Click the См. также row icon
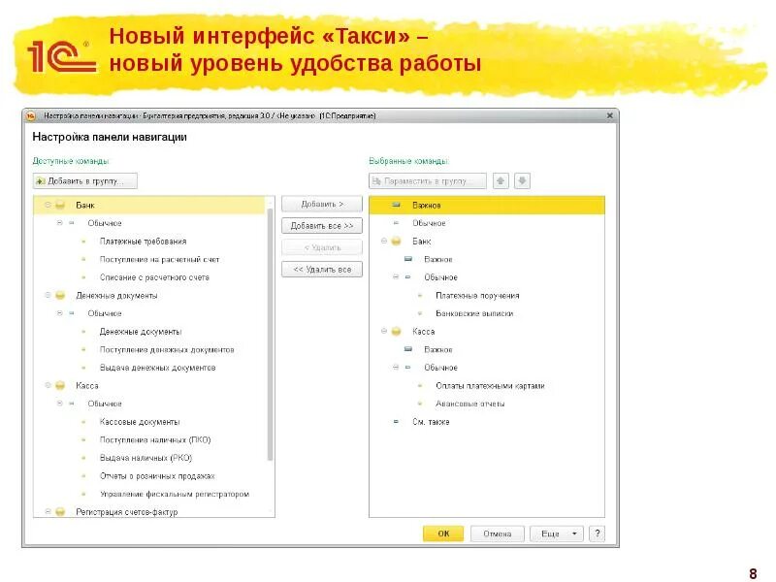This screenshot has width=776, height=582. [x=396, y=422]
